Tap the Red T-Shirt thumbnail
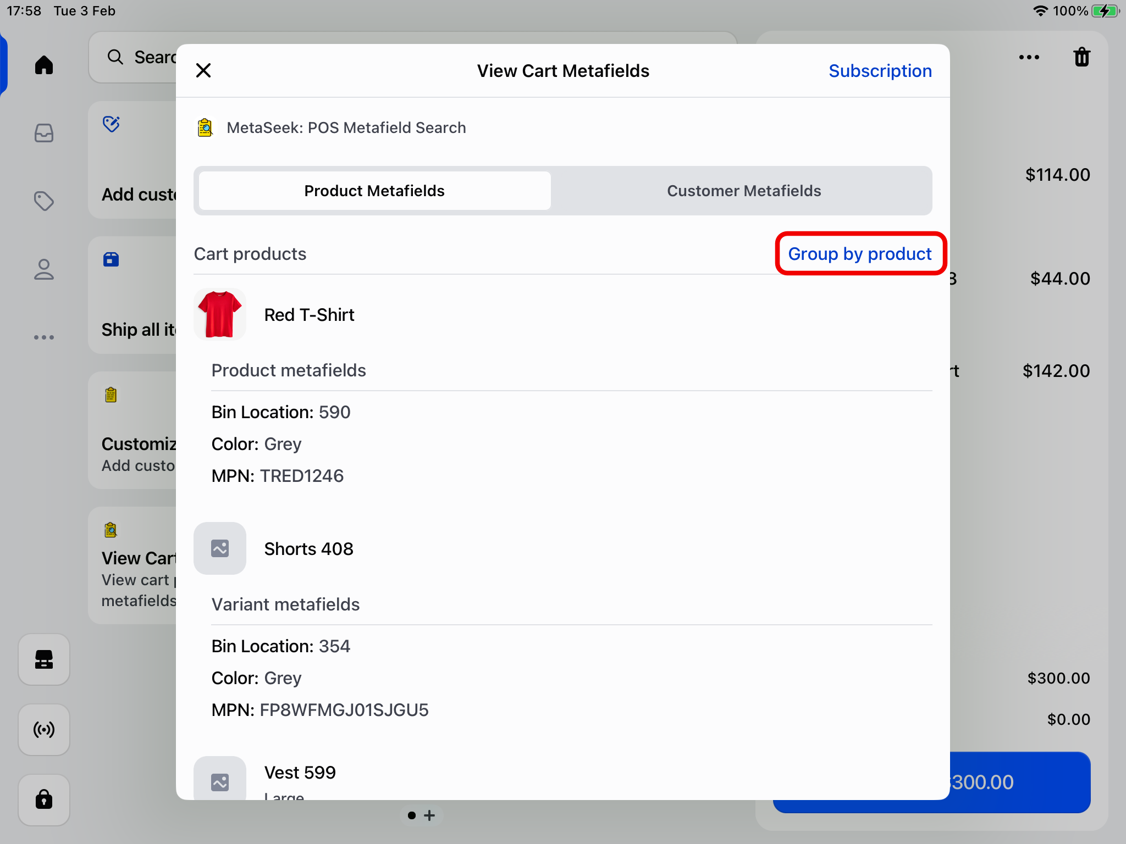The height and width of the screenshot is (844, 1126). click(x=219, y=314)
